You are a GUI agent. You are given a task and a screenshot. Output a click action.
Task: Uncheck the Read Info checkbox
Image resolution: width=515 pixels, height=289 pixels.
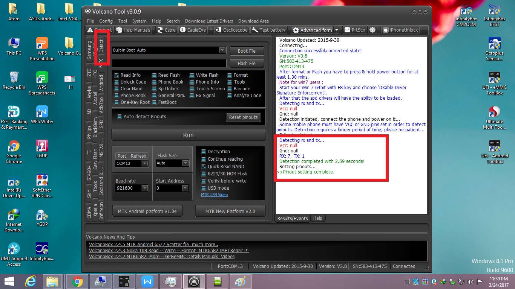[x=116, y=75]
